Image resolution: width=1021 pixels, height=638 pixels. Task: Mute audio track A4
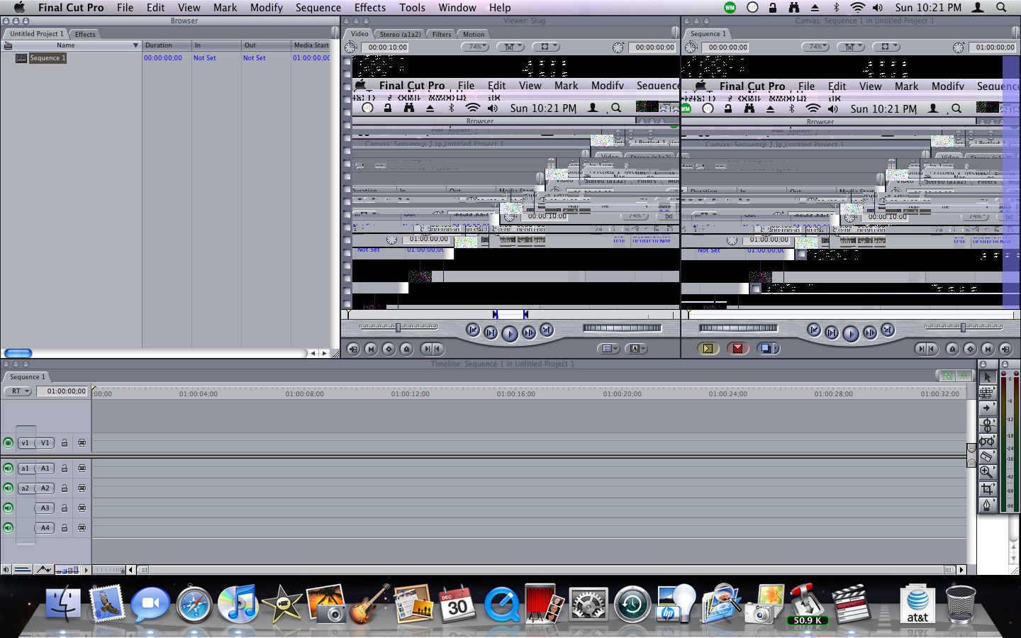8,527
